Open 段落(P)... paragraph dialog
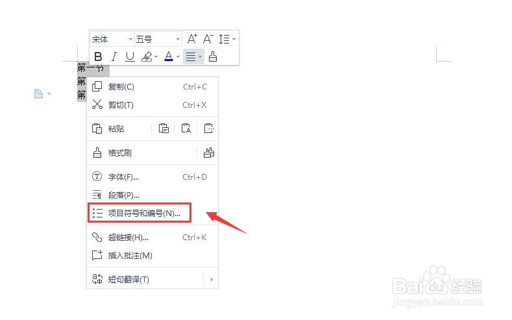This screenshot has height=320, width=512. tap(152, 195)
